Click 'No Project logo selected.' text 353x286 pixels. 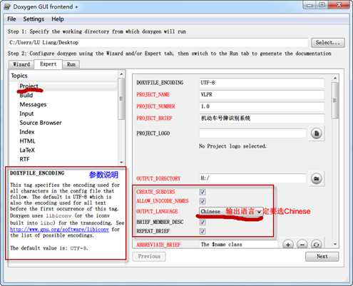click(x=232, y=146)
